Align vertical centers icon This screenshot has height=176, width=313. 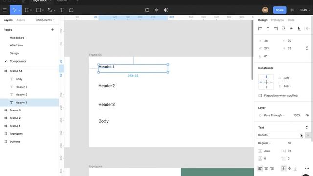coord(291,28)
